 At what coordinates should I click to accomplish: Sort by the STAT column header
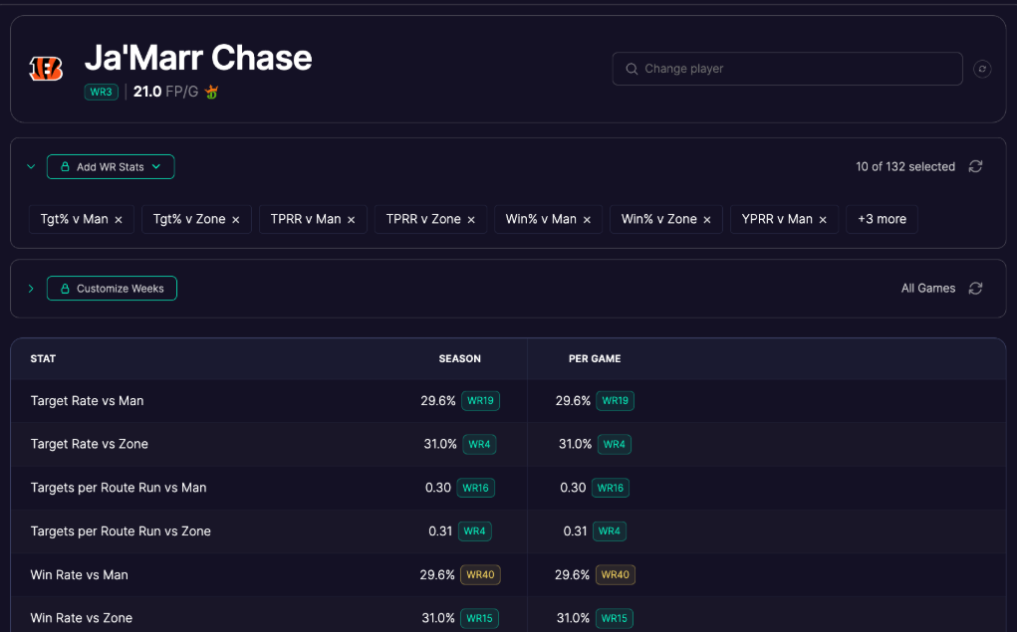[43, 358]
